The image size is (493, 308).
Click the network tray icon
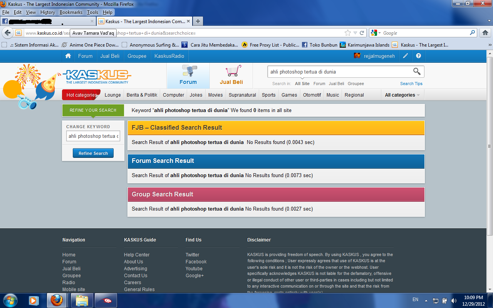coord(436,301)
